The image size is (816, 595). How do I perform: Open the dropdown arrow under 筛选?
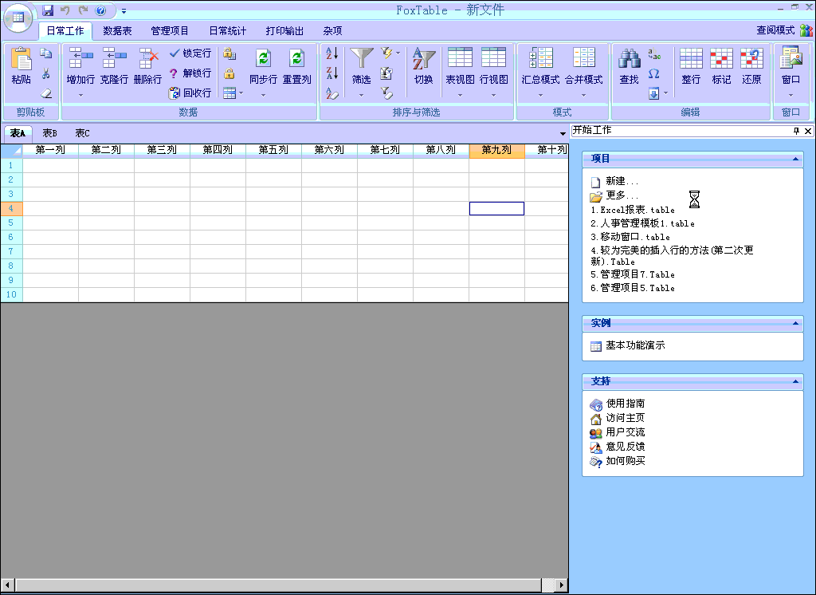tap(361, 96)
